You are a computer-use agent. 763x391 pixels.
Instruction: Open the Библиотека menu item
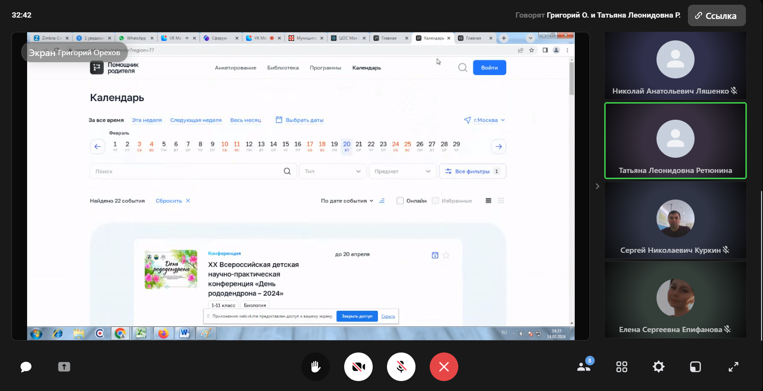pyautogui.click(x=283, y=68)
